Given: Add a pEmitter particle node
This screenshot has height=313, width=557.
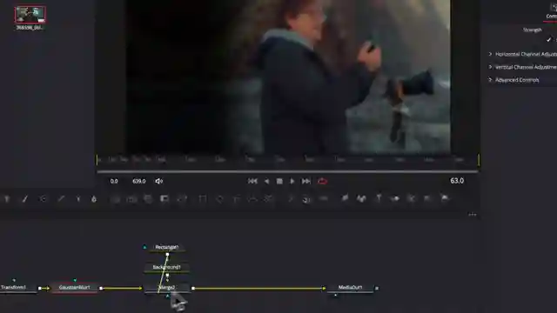Looking at the screenshot, I should click(x=291, y=199).
